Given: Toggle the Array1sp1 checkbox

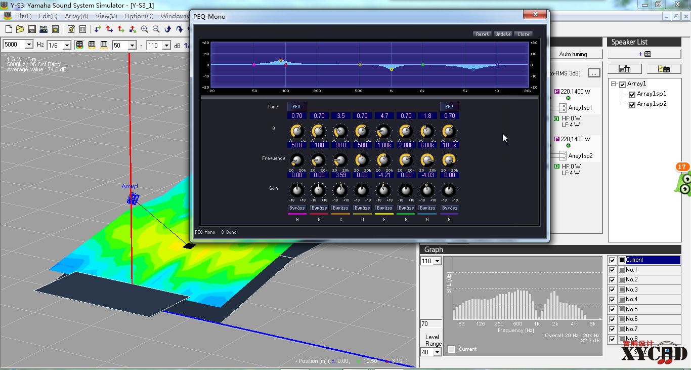Looking at the screenshot, I should [632, 95].
